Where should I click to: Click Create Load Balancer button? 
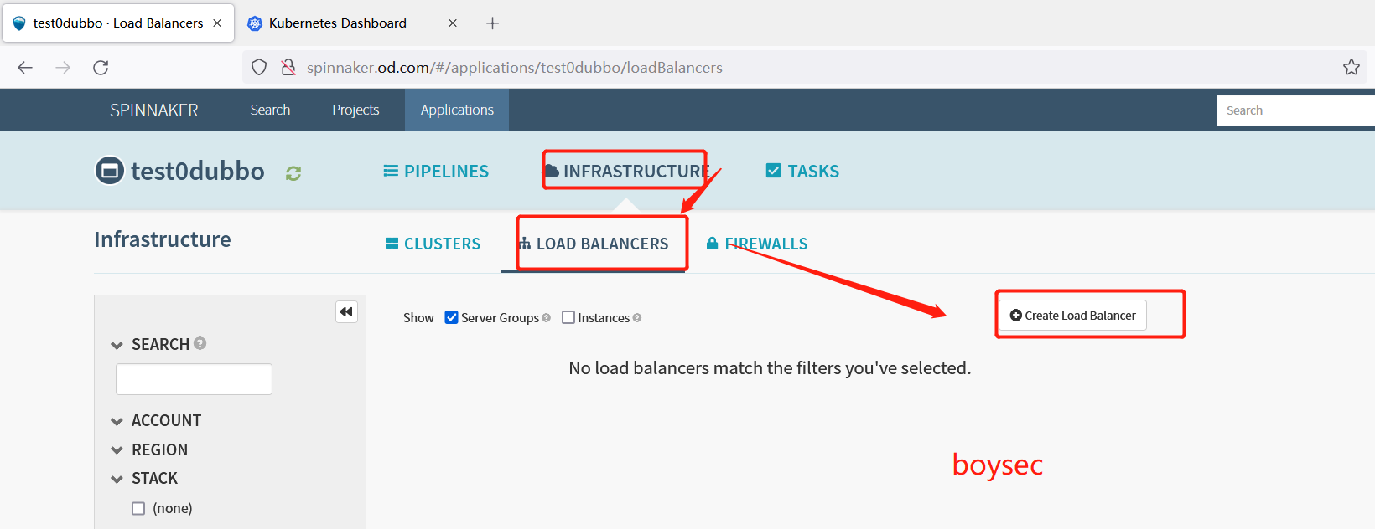[x=1072, y=316]
